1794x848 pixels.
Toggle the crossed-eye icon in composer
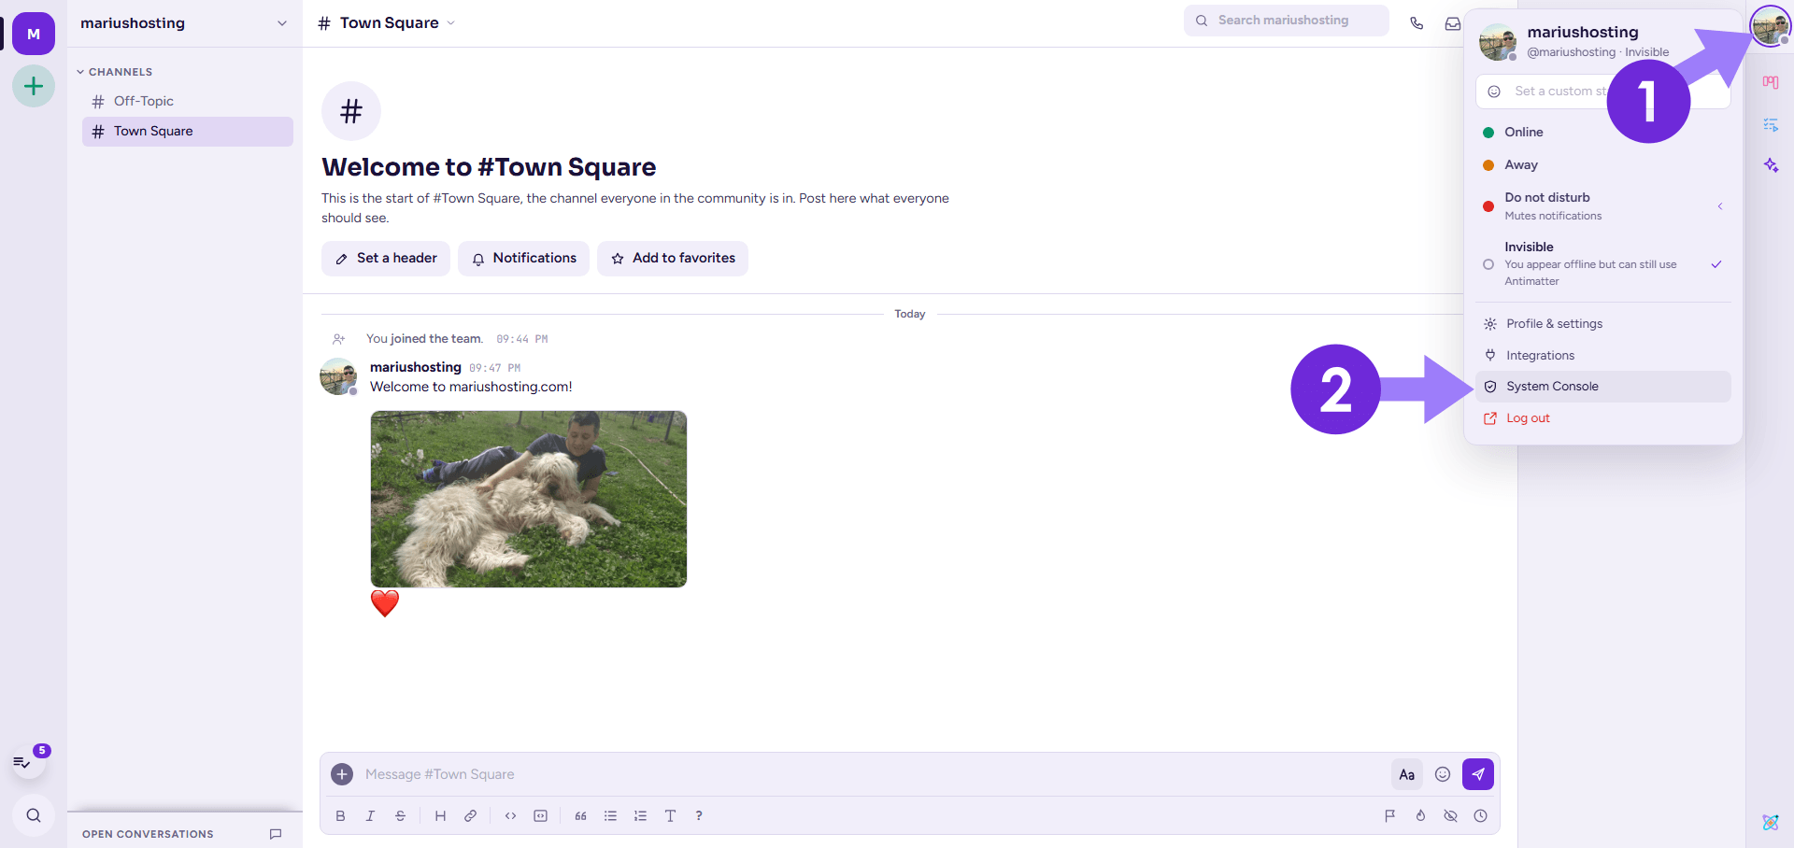click(1450, 816)
